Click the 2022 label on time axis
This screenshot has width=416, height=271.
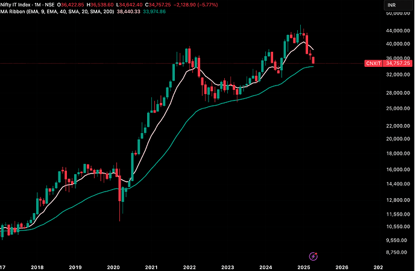coord(189,267)
